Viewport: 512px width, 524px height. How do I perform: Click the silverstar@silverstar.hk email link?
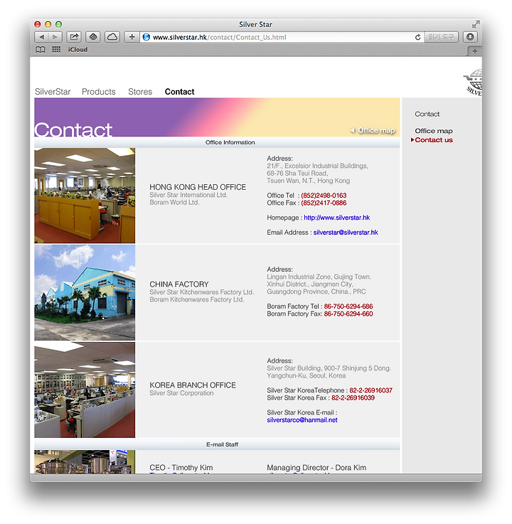346,232
